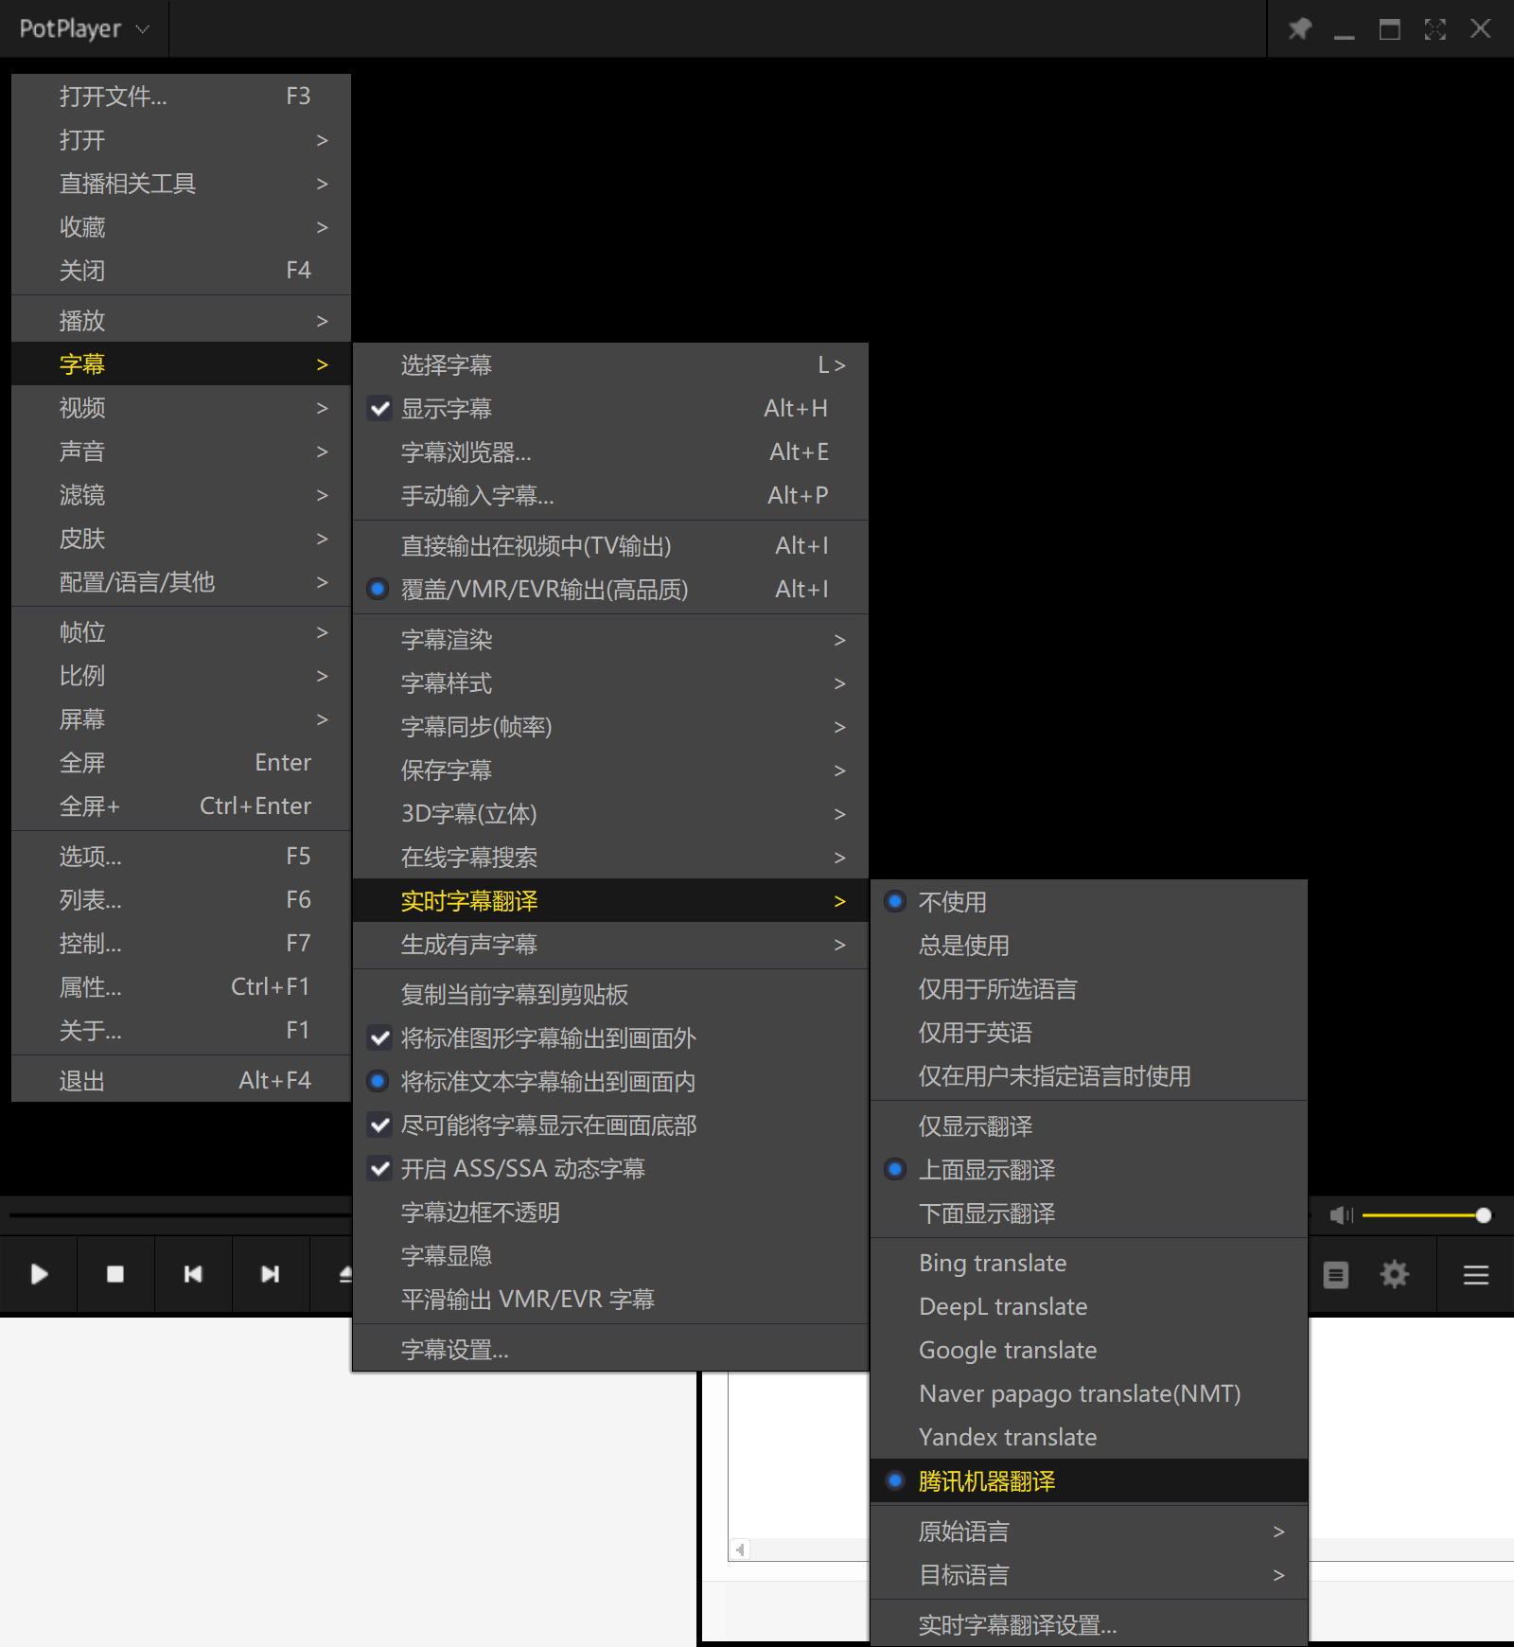Viewport: 1514px width, 1647px height.
Task: Open the settings gear icon
Action: 1395,1275
